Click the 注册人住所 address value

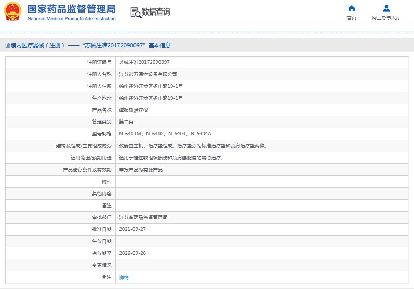151,86
